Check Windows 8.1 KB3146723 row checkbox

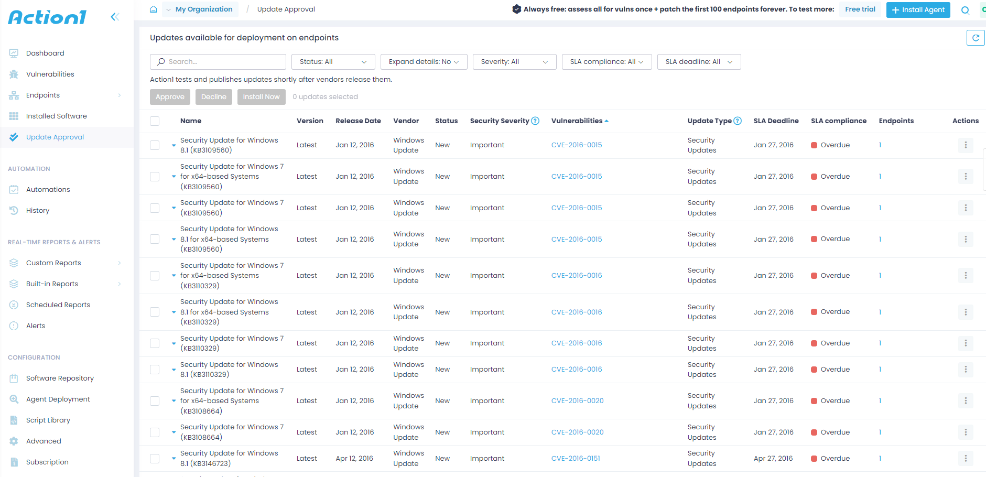pos(155,459)
